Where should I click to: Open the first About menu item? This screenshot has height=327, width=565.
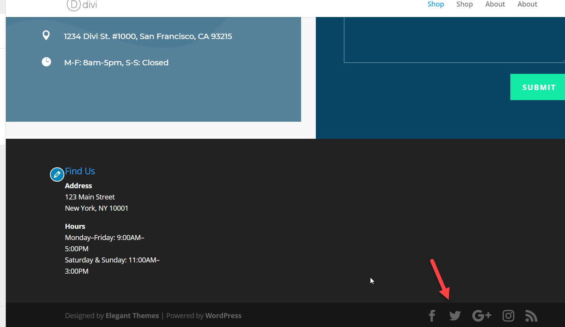(x=495, y=4)
